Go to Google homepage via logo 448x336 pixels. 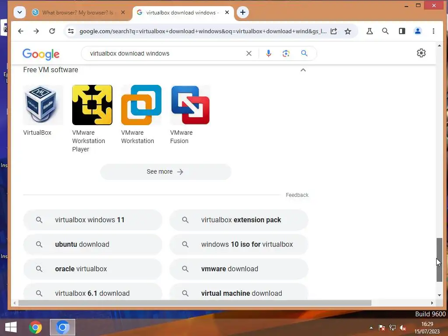coord(41,54)
